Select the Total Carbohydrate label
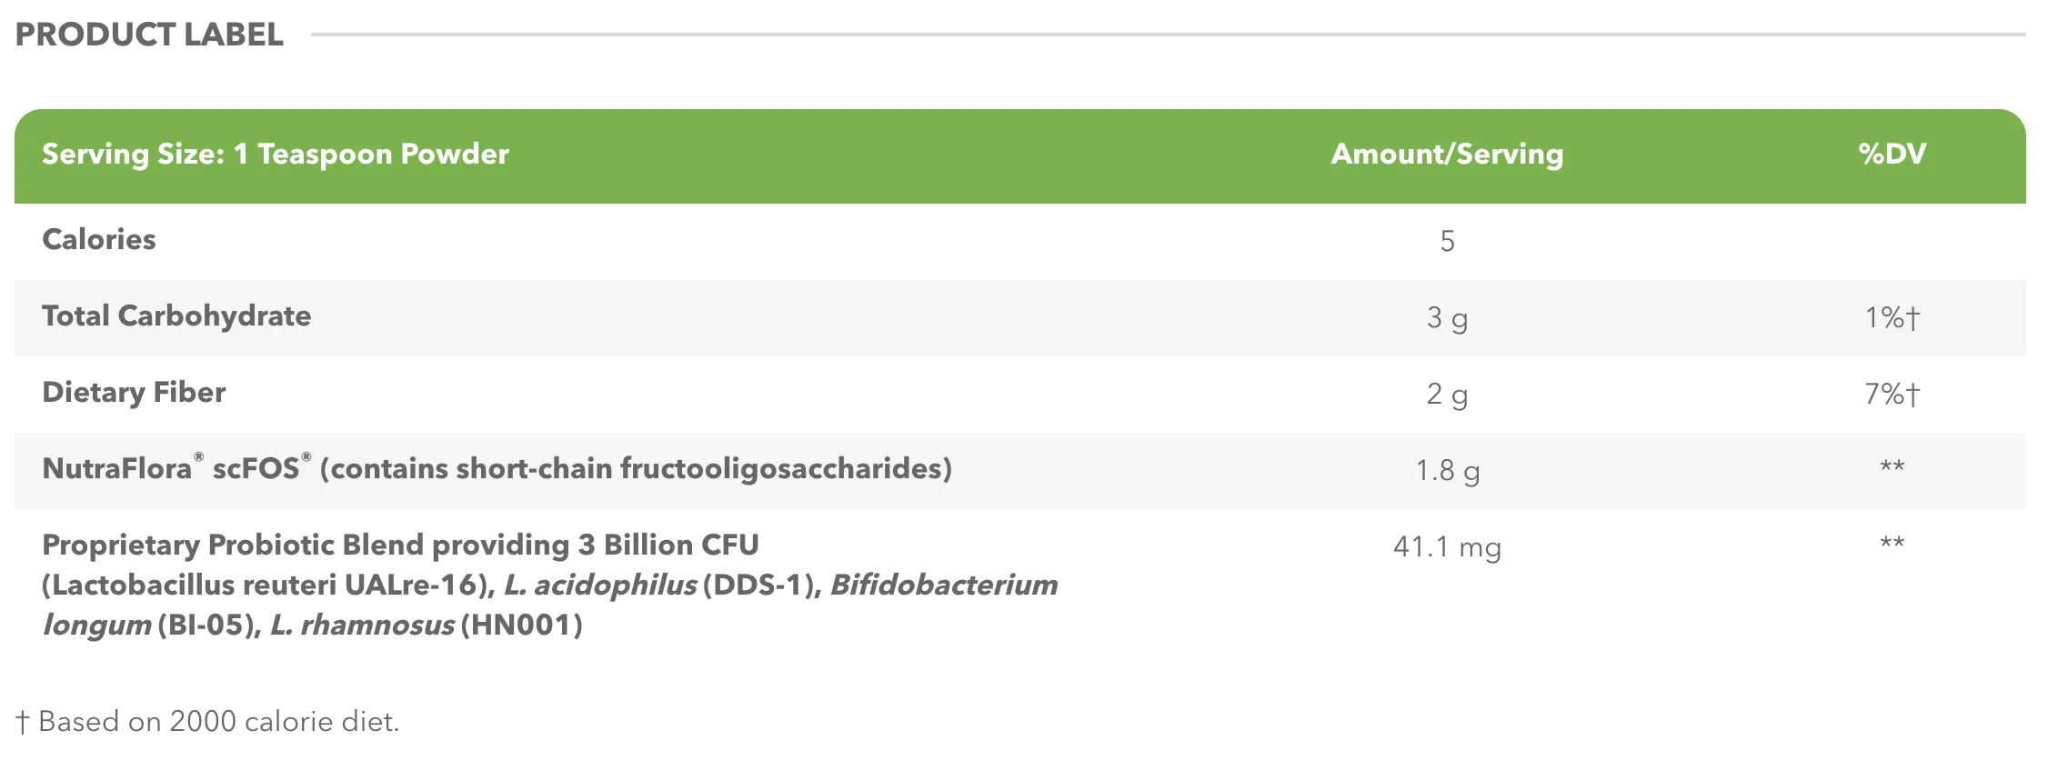This screenshot has height=771, width=2048. (176, 315)
